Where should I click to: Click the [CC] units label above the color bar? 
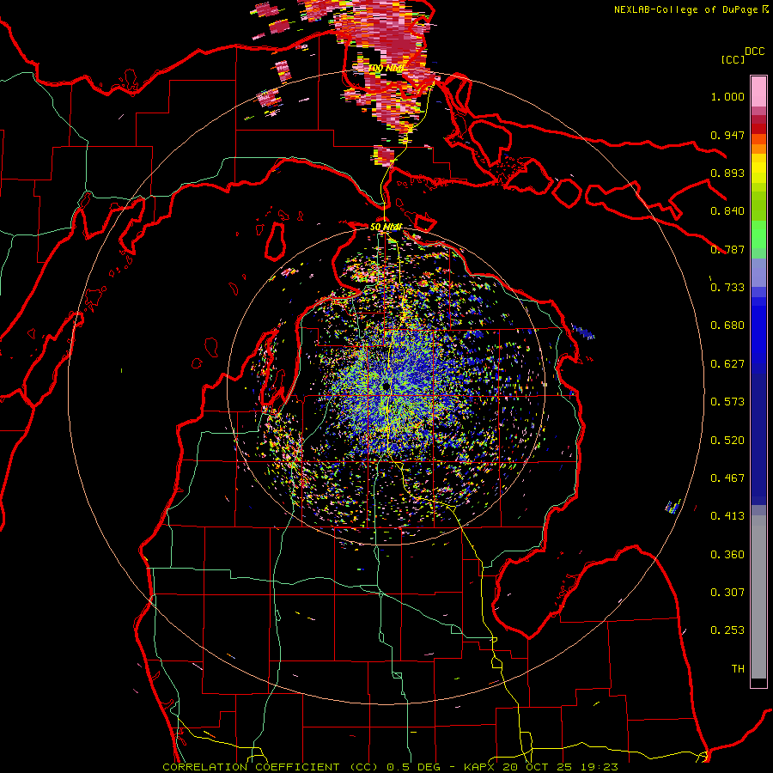coord(733,59)
